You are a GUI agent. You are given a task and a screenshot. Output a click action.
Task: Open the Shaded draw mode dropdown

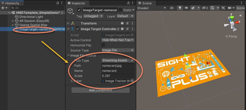click(152, 8)
